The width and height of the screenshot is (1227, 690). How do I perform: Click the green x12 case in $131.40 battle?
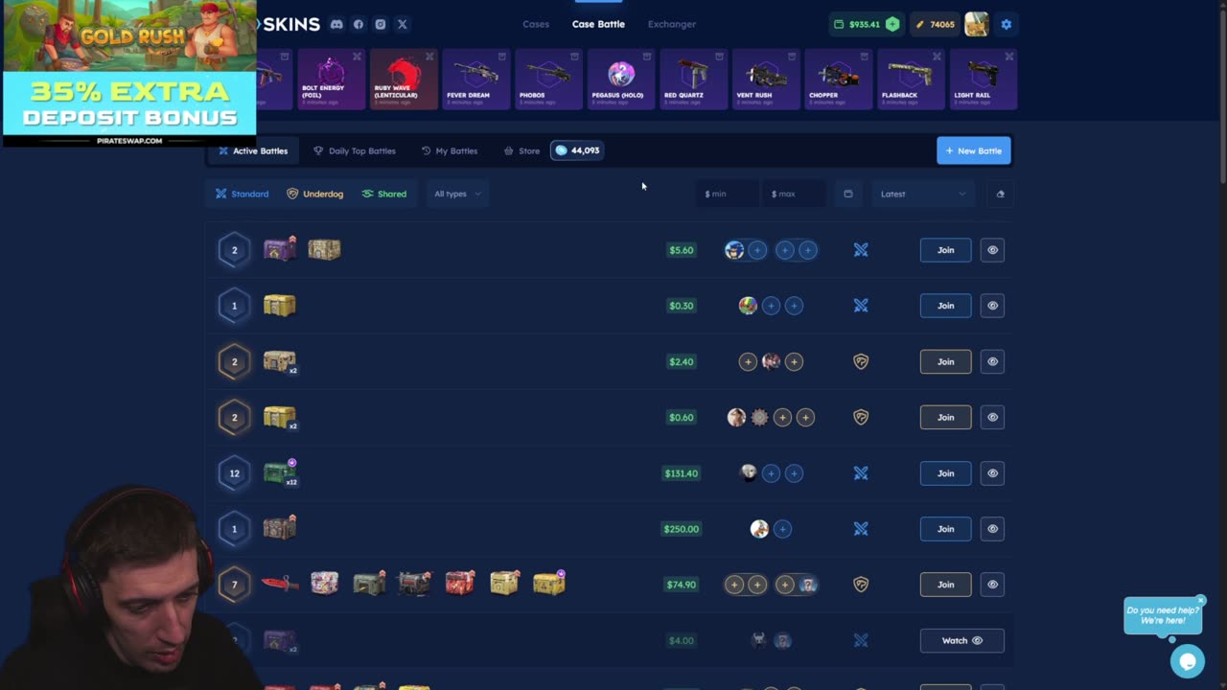point(280,472)
